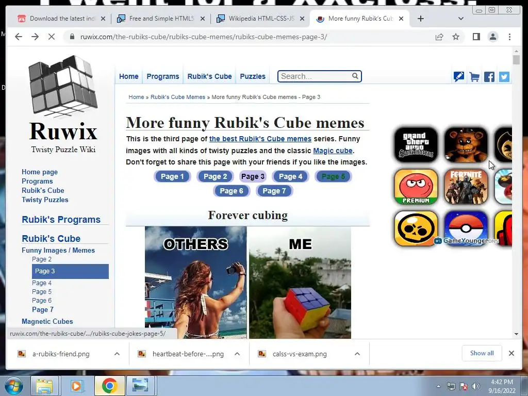Bookmark this page with star icon
Image resolution: width=528 pixels, height=396 pixels.
click(456, 37)
